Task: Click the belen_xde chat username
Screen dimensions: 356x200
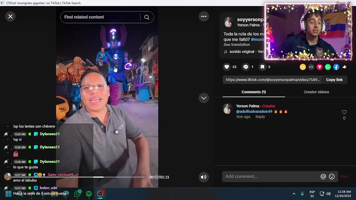Action: pyautogui.click(x=48, y=188)
